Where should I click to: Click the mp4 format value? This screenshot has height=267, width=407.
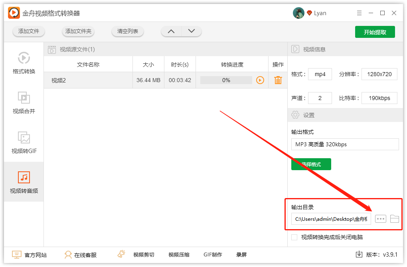click(320, 74)
